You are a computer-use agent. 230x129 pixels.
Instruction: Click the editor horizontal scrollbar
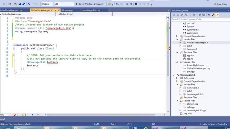(101, 115)
